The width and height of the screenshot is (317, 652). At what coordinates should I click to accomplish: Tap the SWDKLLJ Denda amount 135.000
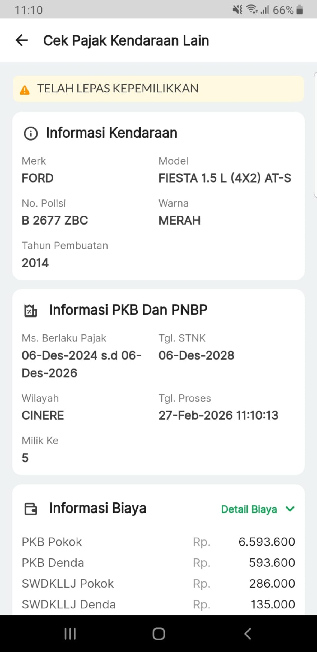[273, 604]
